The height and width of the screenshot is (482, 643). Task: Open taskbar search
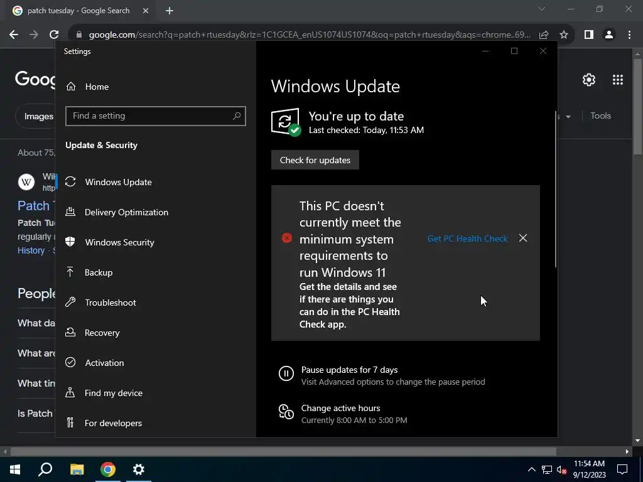(45, 469)
